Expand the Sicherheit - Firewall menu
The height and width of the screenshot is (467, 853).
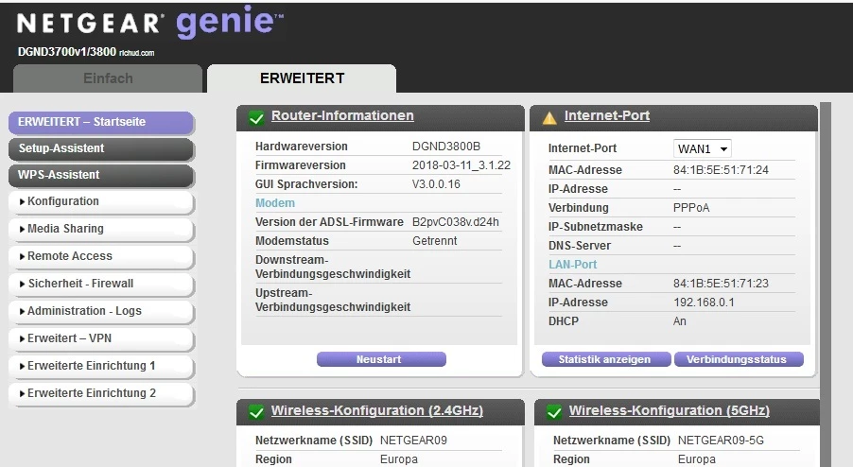101,284
